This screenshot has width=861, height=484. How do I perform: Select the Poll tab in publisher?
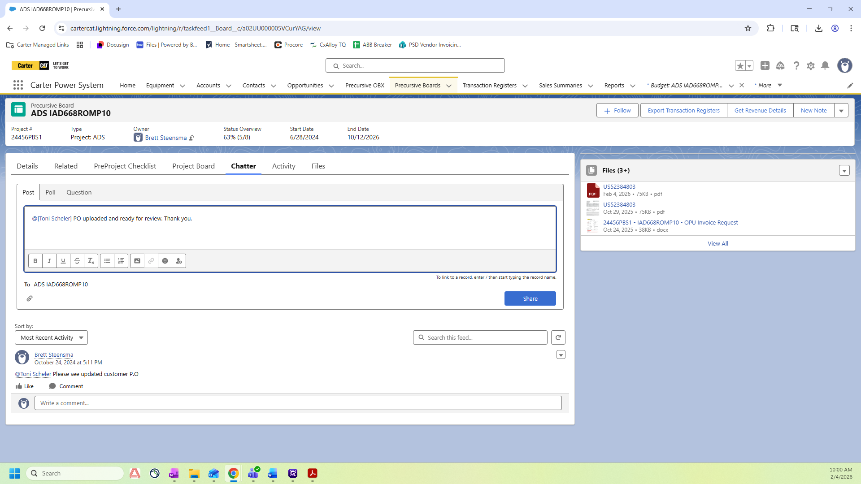pyautogui.click(x=50, y=192)
